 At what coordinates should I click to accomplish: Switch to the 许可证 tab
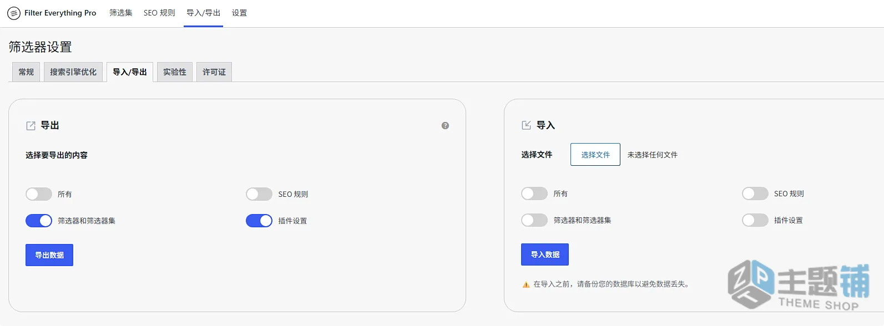(x=214, y=72)
